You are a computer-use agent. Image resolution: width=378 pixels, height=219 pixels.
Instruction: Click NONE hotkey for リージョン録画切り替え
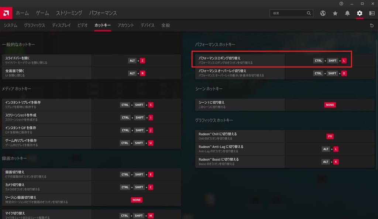pos(137,200)
